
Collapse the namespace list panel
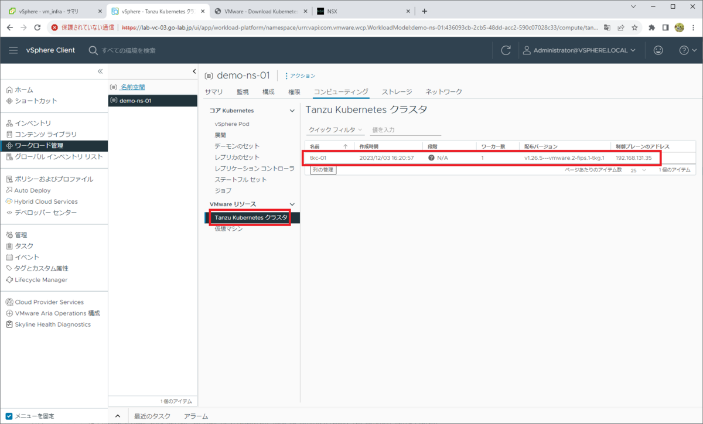pyautogui.click(x=194, y=71)
